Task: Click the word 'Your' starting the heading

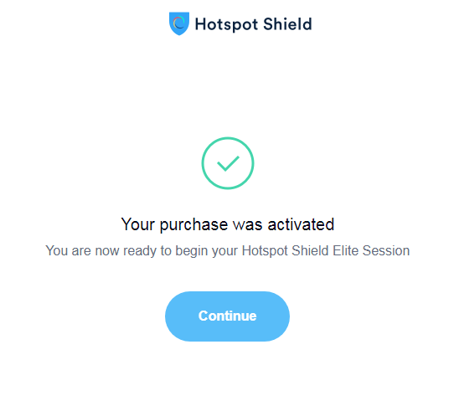Action: 138,224
